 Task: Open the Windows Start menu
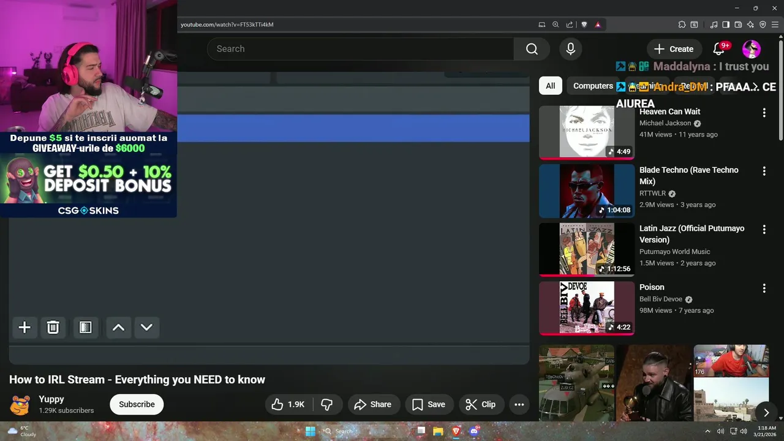311,431
